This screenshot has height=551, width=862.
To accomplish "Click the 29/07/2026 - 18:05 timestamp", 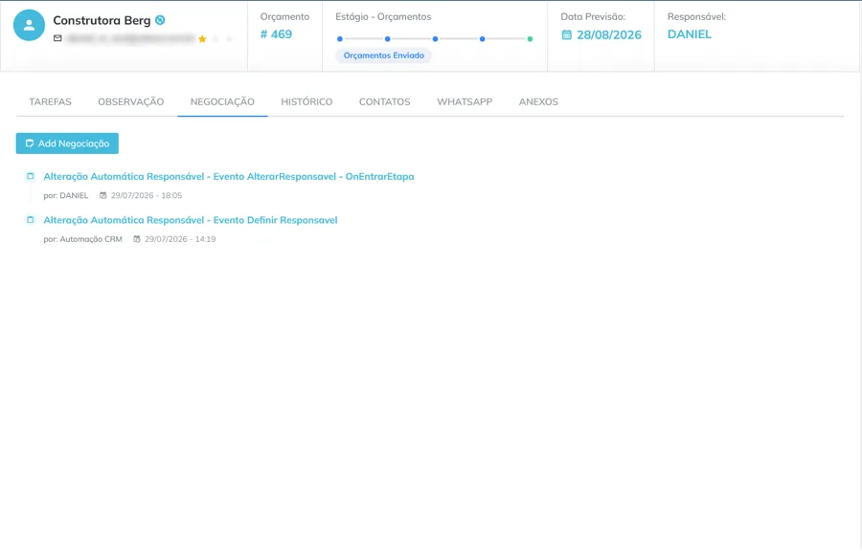I will coord(147,195).
